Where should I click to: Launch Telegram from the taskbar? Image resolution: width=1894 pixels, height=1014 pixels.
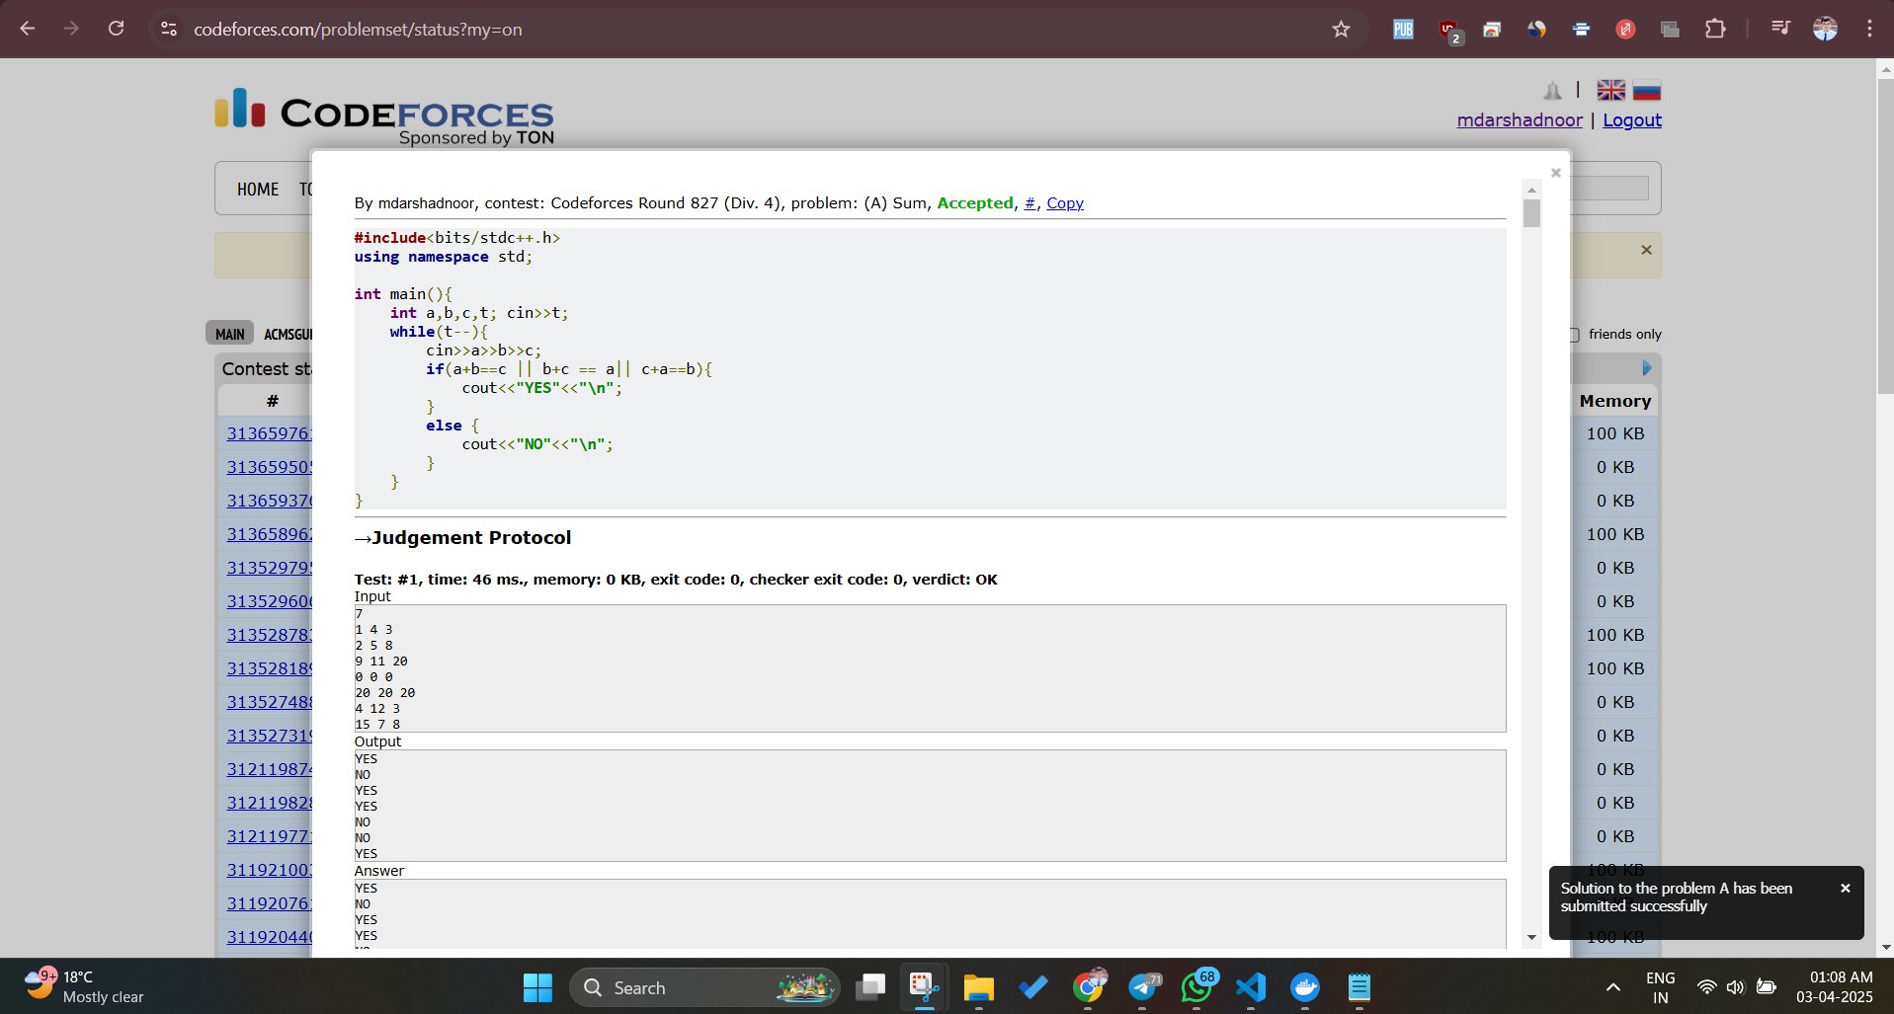point(1142,987)
